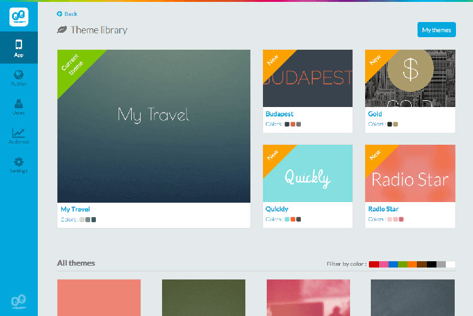The width and height of the screenshot is (473, 316).
Task: Open the Radio Star theme link
Action: (x=383, y=209)
